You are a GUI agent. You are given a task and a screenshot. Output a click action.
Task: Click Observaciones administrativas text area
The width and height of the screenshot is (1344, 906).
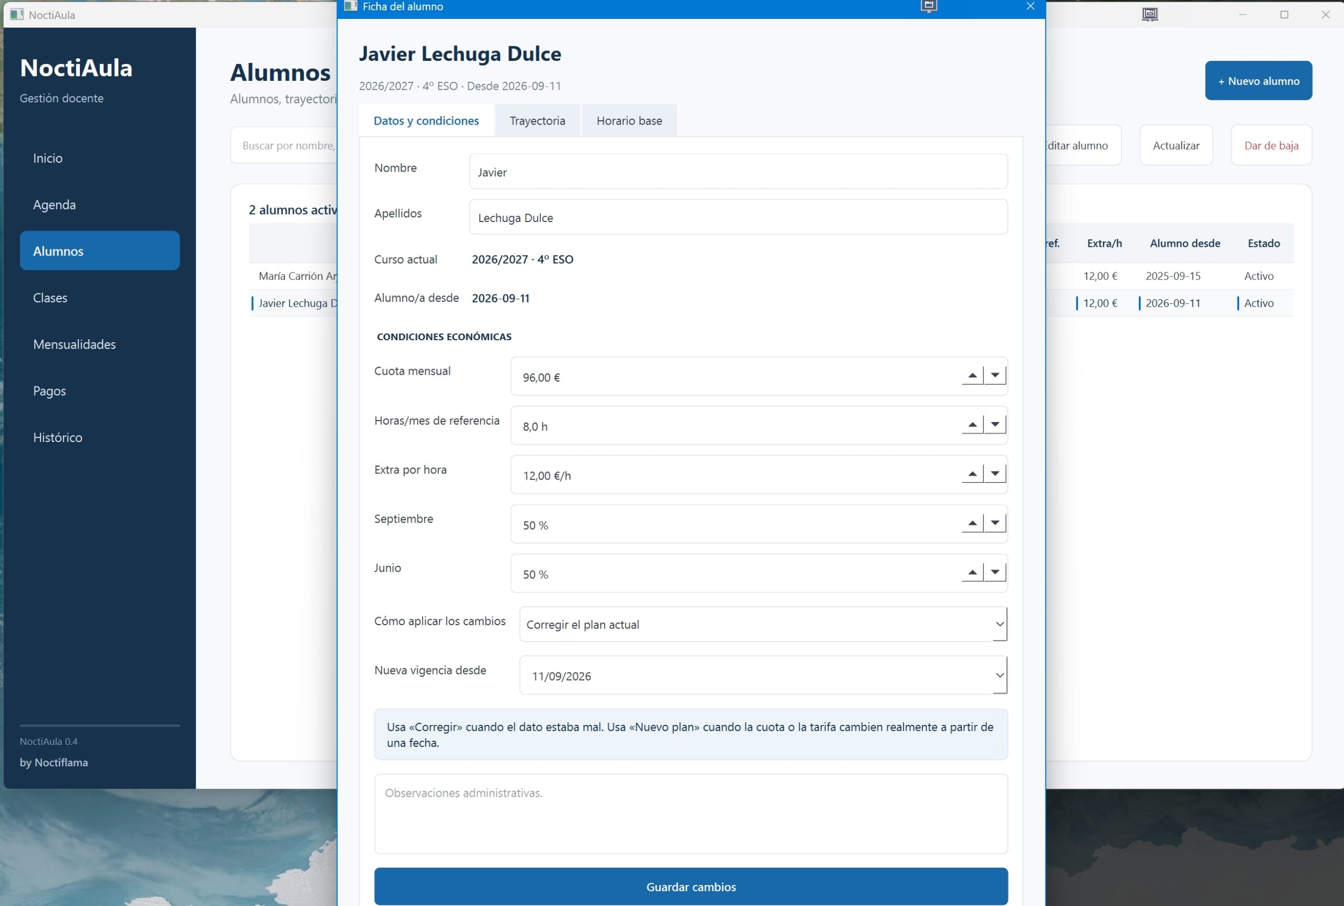tap(691, 814)
